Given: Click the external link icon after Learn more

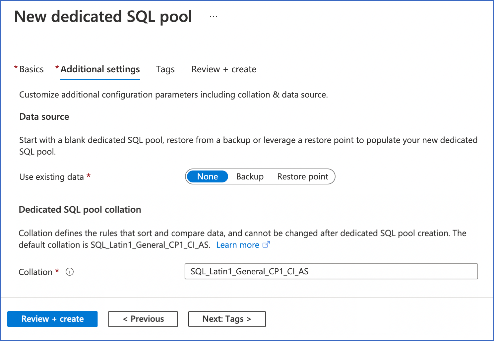Looking at the screenshot, I should coord(266,245).
